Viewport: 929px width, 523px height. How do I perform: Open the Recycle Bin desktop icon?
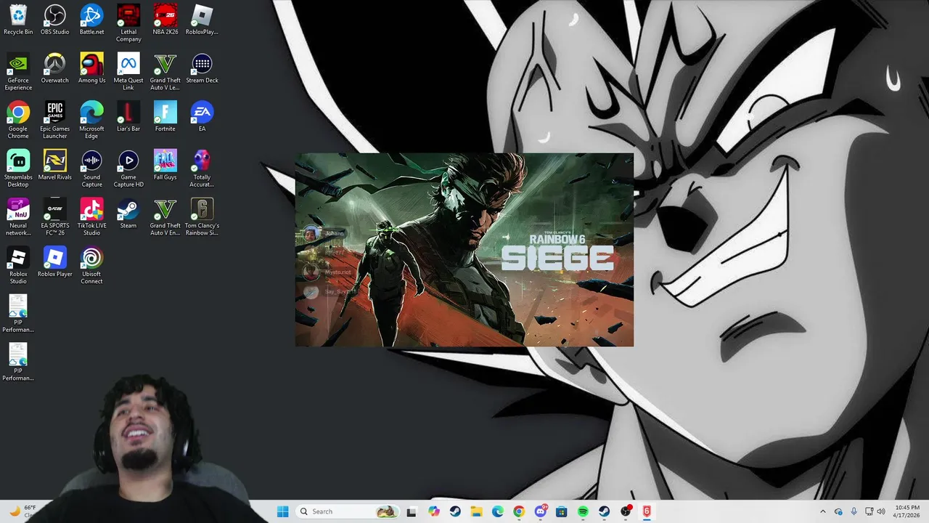tap(18, 20)
